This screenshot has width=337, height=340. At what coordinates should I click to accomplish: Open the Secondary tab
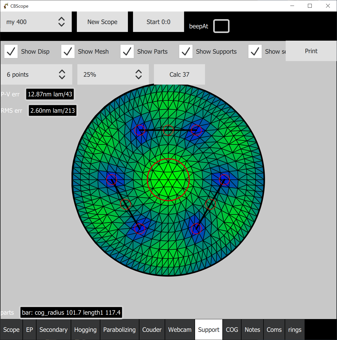(x=54, y=330)
